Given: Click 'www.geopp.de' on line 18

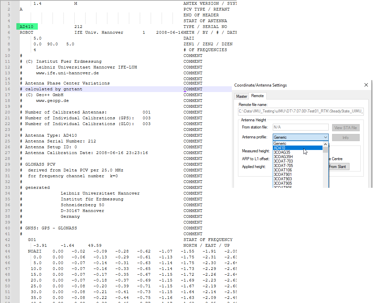Looking at the screenshot, I should point(52,101).
